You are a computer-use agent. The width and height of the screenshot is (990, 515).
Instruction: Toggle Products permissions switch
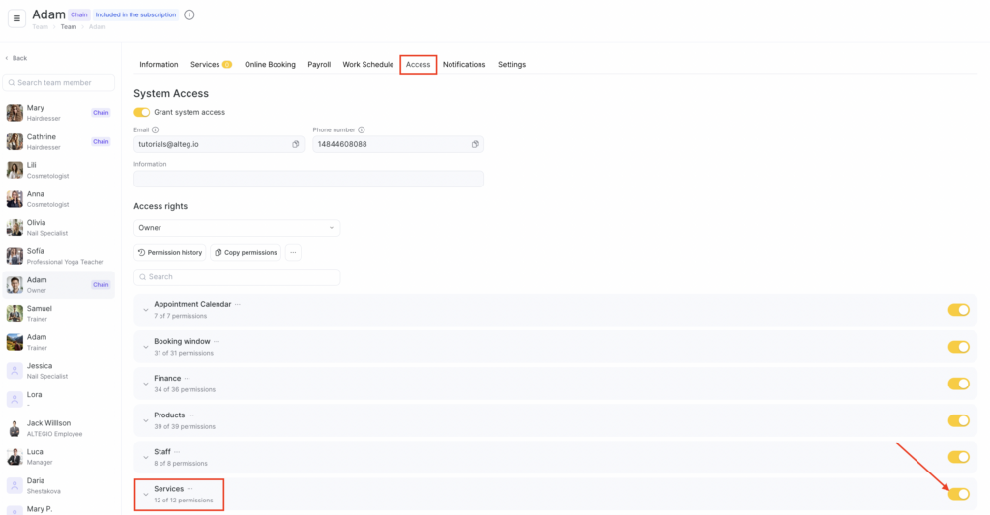[958, 420]
